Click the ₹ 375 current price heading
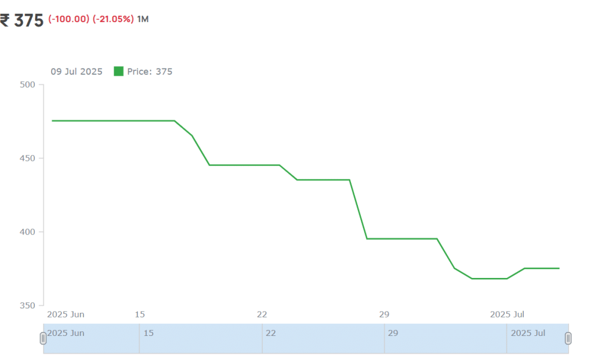Screen dimensions: 594x358 pyautogui.click(x=22, y=20)
